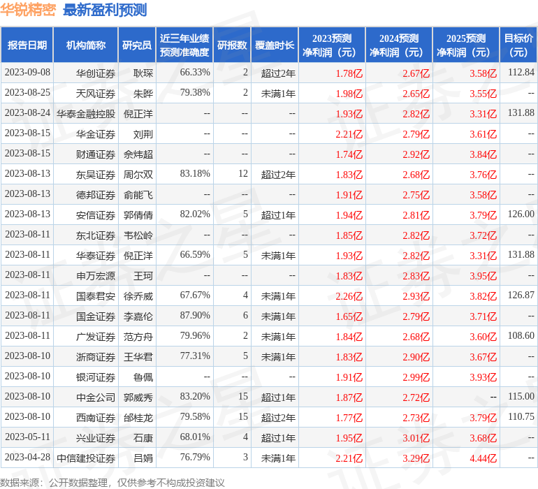Click institution 西南证券

point(96,417)
